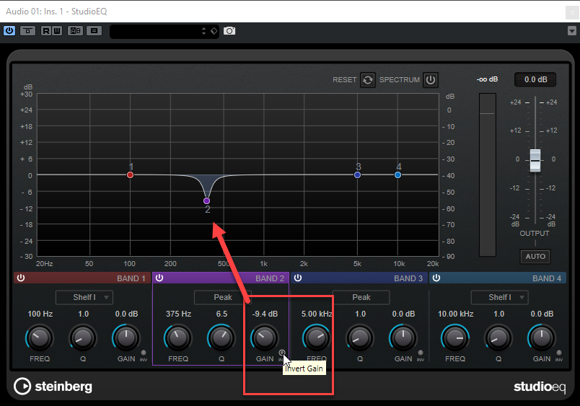Viewport: 580px width, 406px height.
Task: Enable Read automation R button
Action: pos(46,31)
